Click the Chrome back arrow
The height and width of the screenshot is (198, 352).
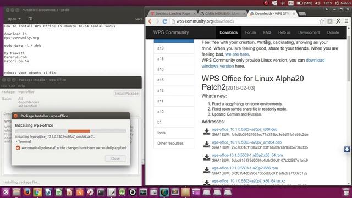[150, 21]
